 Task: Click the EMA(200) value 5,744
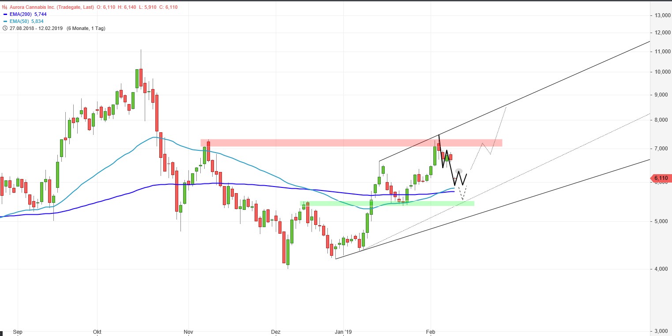(40, 15)
